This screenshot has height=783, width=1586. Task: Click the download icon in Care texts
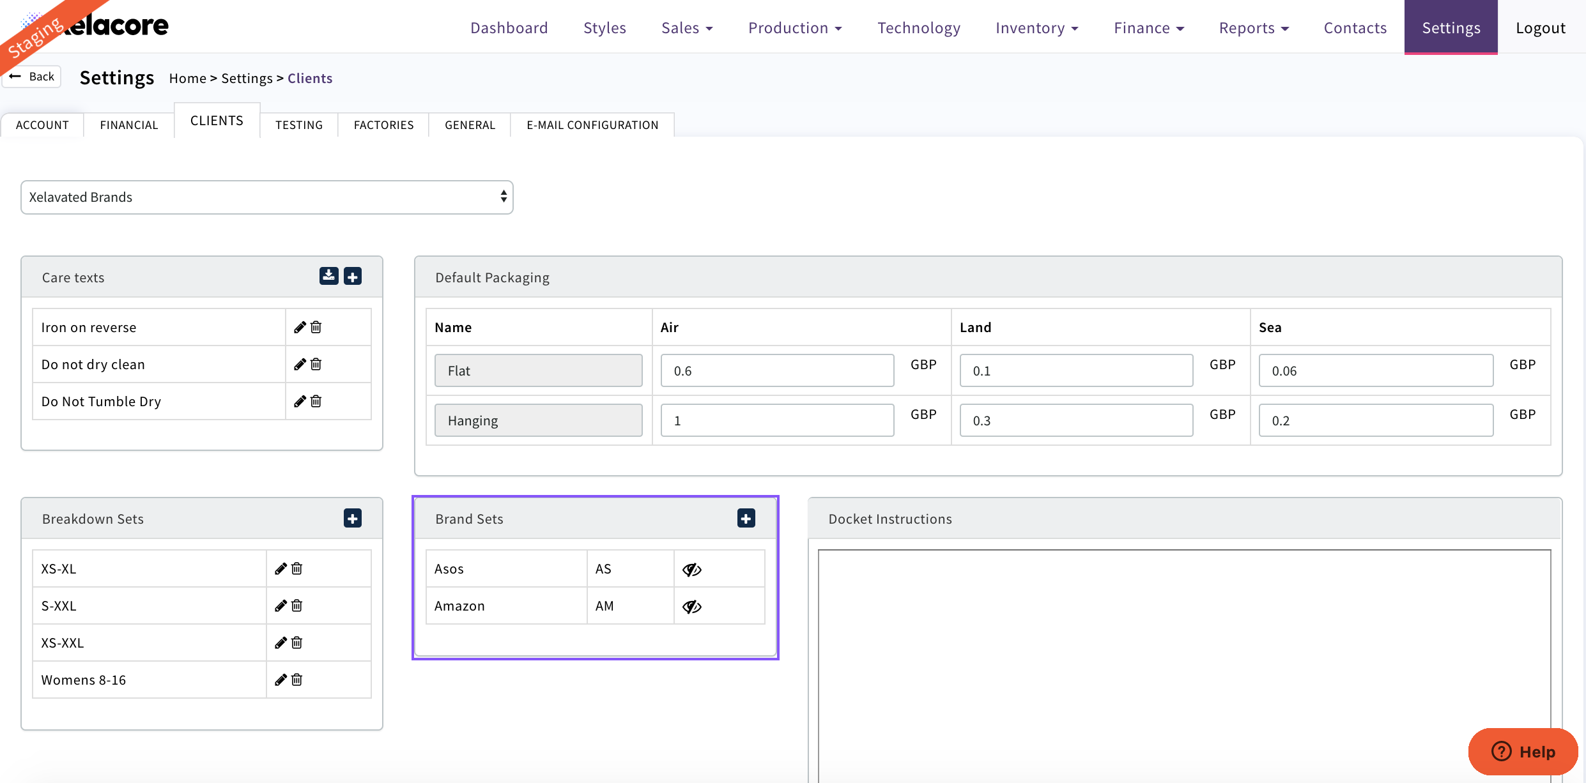click(328, 276)
